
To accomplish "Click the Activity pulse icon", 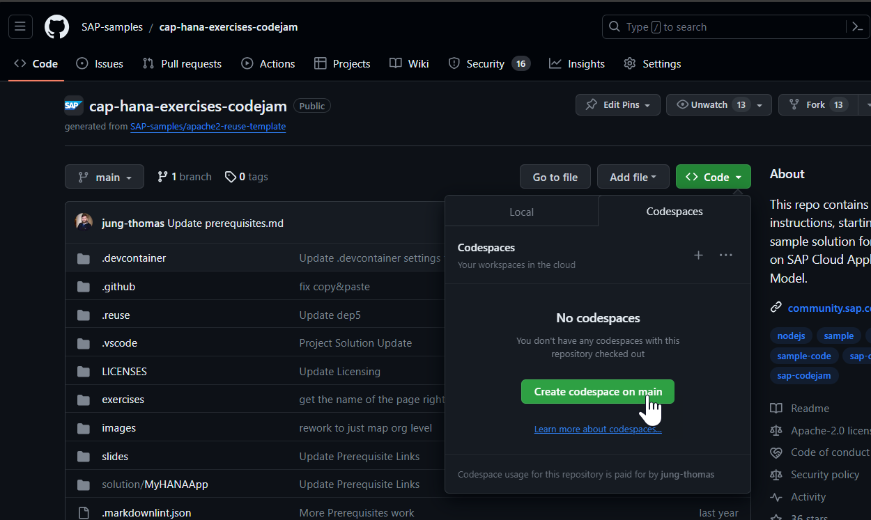I will [x=776, y=496].
